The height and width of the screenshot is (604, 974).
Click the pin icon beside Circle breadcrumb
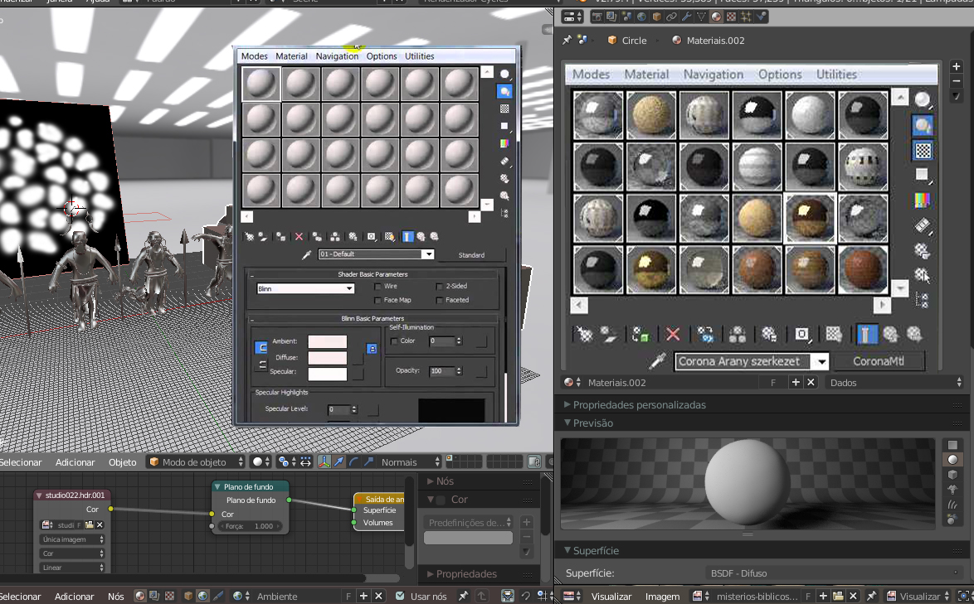[x=567, y=40]
